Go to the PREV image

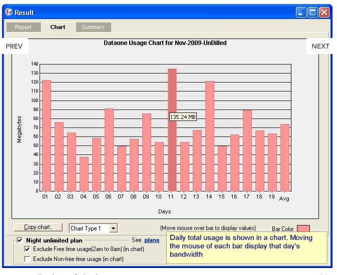[x=14, y=46]
